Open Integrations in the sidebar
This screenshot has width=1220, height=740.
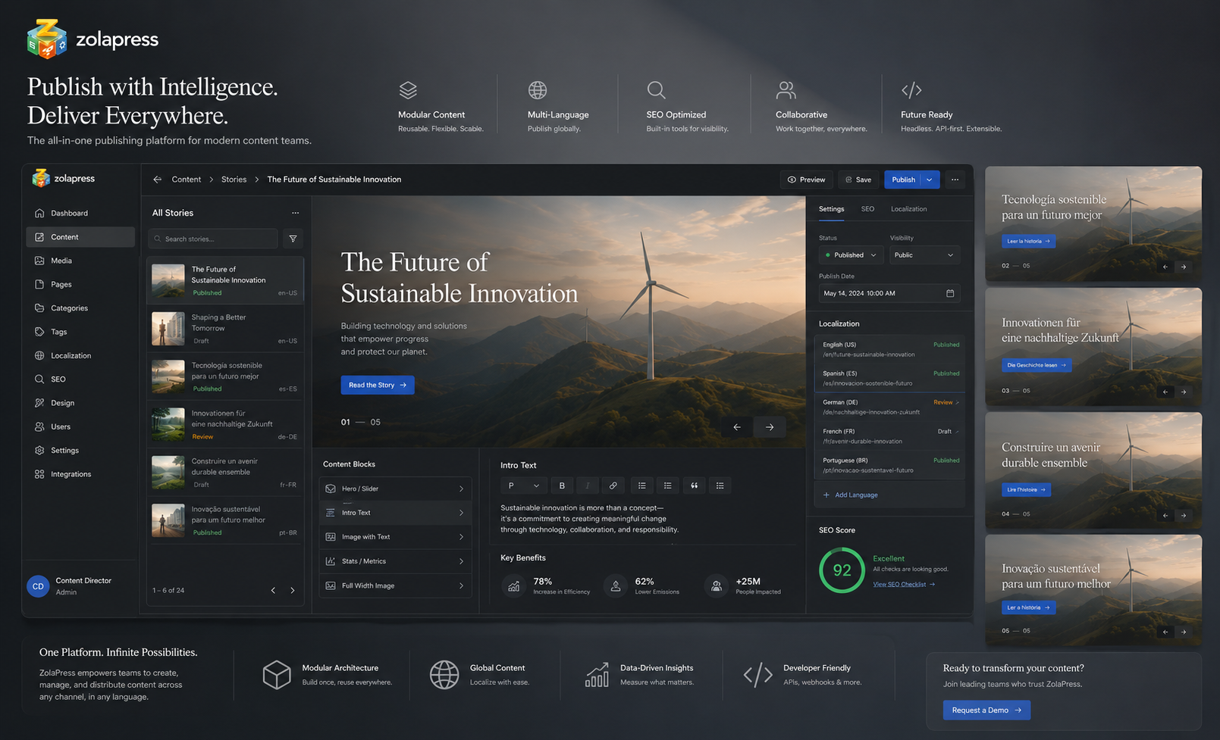[x=80, y=474]
